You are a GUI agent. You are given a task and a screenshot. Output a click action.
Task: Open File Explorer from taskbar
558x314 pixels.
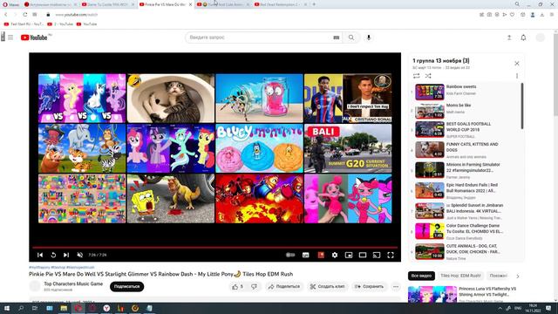tap(64, 308)
